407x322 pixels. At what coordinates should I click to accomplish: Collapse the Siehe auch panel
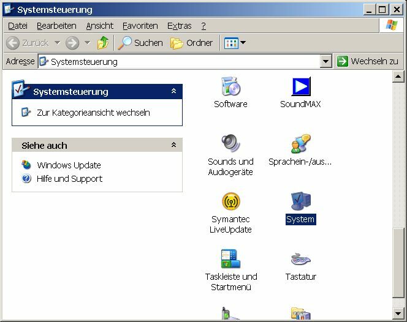(173, 145)
